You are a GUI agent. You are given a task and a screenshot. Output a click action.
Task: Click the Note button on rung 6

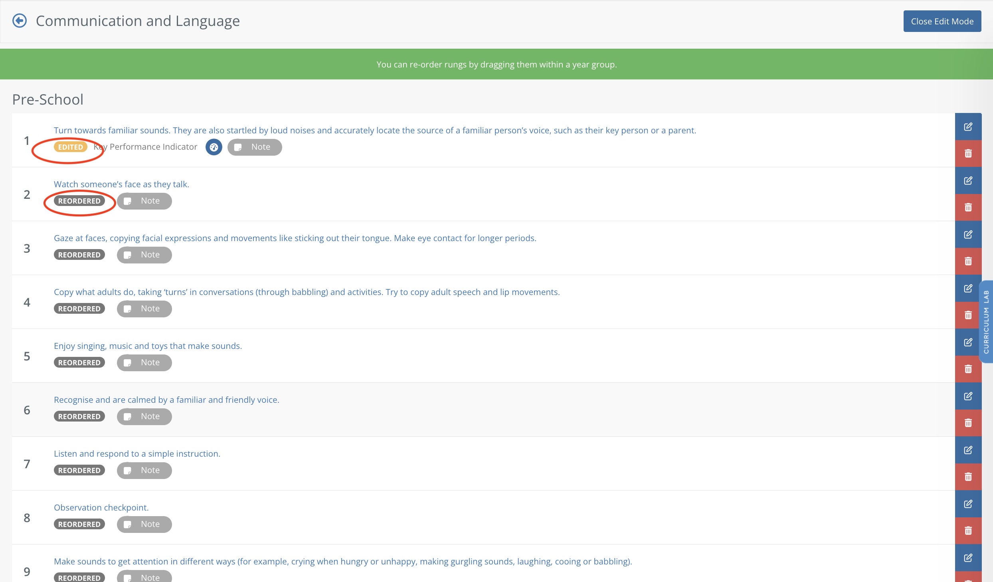tap(144, 417)
